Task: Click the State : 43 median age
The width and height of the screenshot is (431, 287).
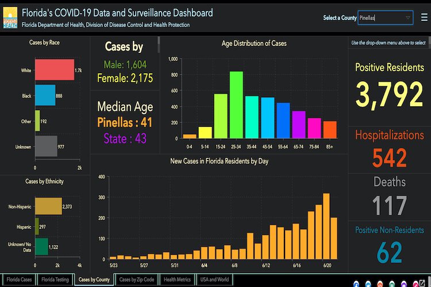Action: point(125,138)
